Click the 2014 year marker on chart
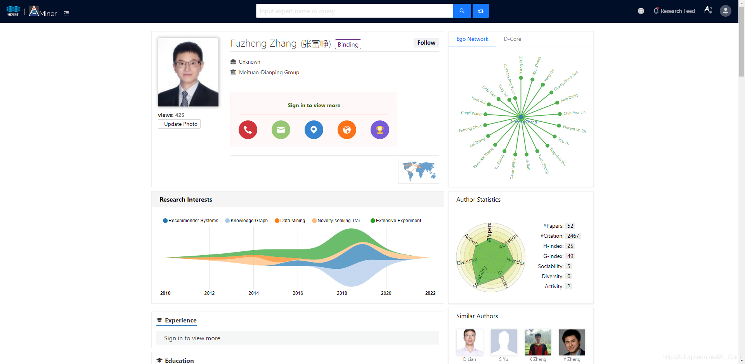The height and width of the screenshot is (364, 745). [x=253, y=293]
